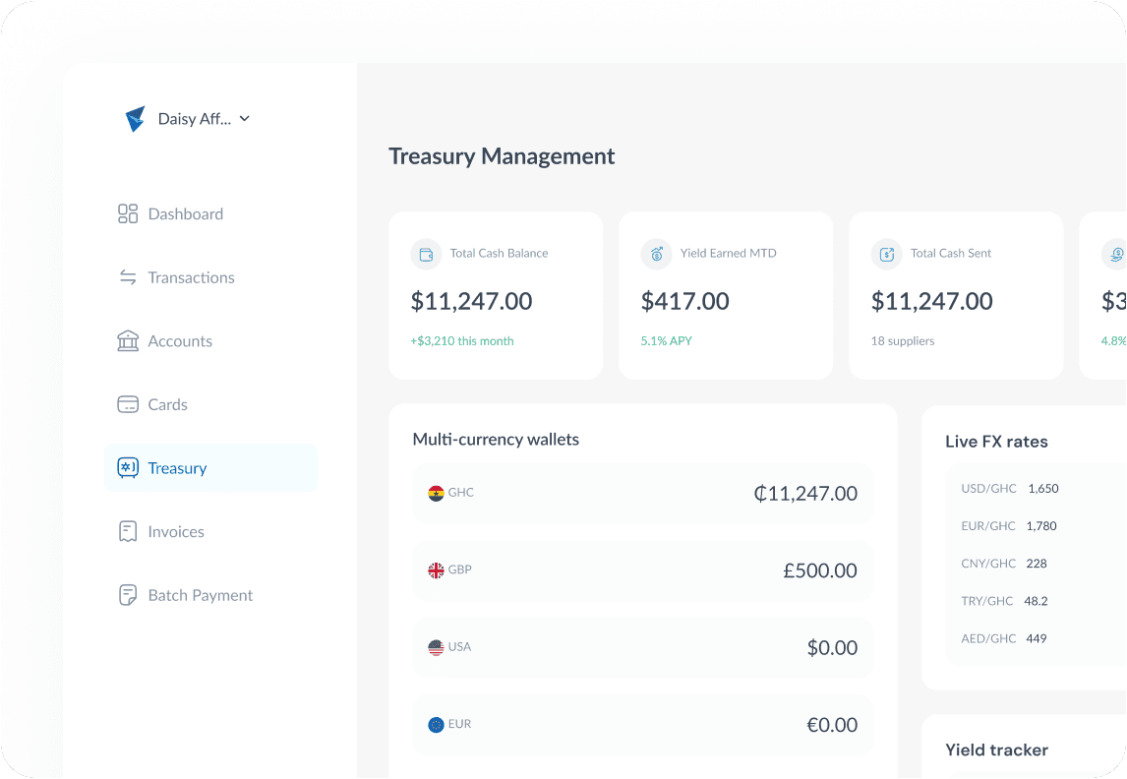Click the '18 suppliers' text
Image resolution: width=1127 pixels, height=779 pixels.
(903, 340)
